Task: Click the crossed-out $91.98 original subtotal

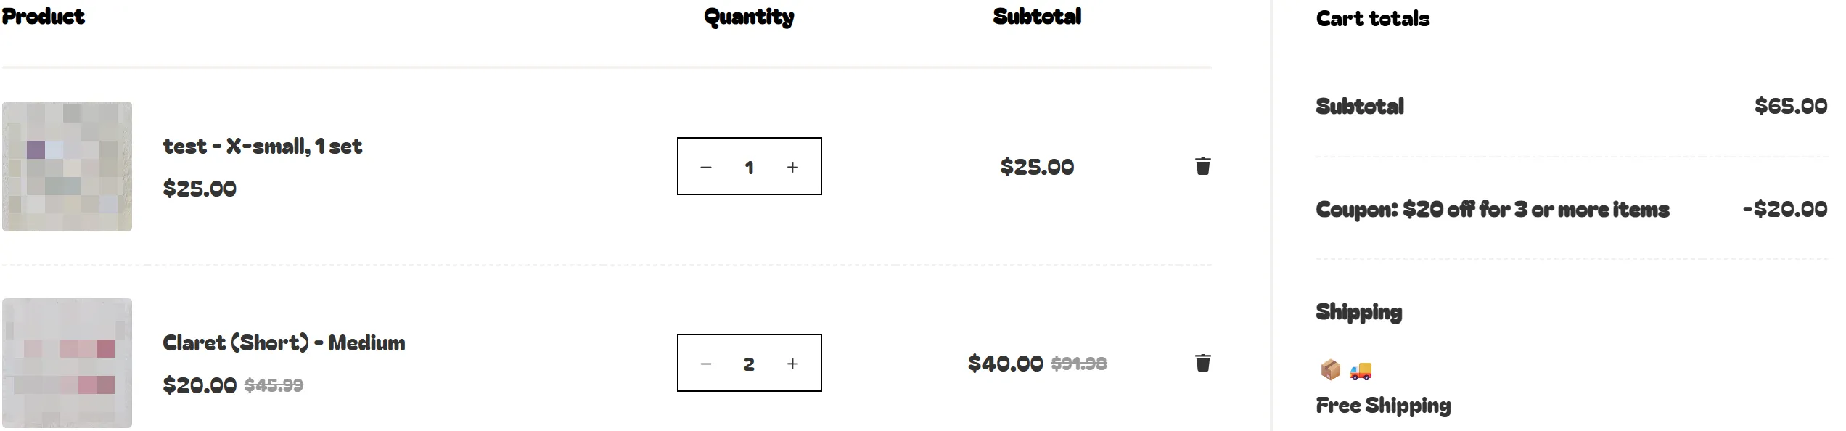Action: [x=1078, y=364]
